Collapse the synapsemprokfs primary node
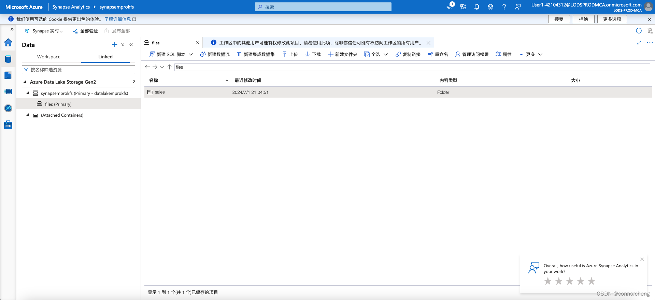Image resolution: width=655 pixels, height=300 pixels. (28, 93)
